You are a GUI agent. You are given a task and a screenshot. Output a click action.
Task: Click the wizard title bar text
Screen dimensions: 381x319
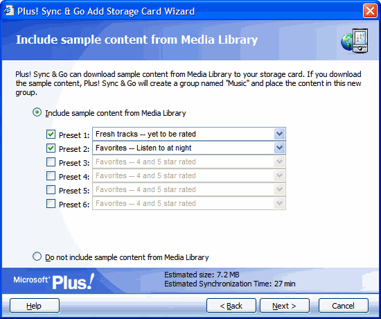[106, 11]
